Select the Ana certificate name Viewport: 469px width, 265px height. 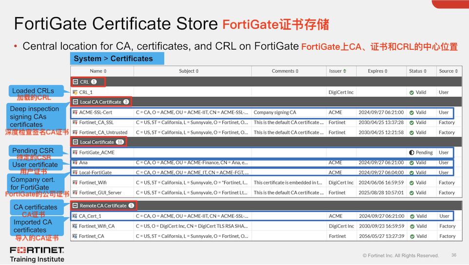pos(83,163)
